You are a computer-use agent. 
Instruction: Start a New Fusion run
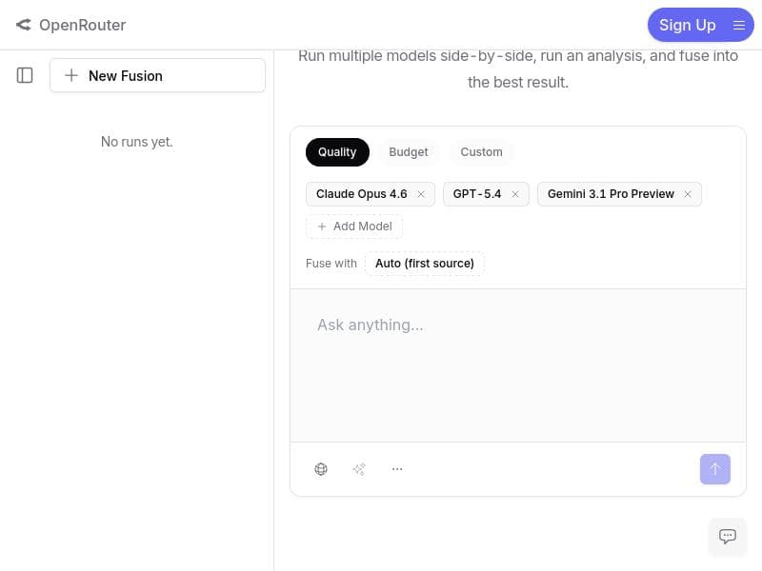(x=157, y=75)
